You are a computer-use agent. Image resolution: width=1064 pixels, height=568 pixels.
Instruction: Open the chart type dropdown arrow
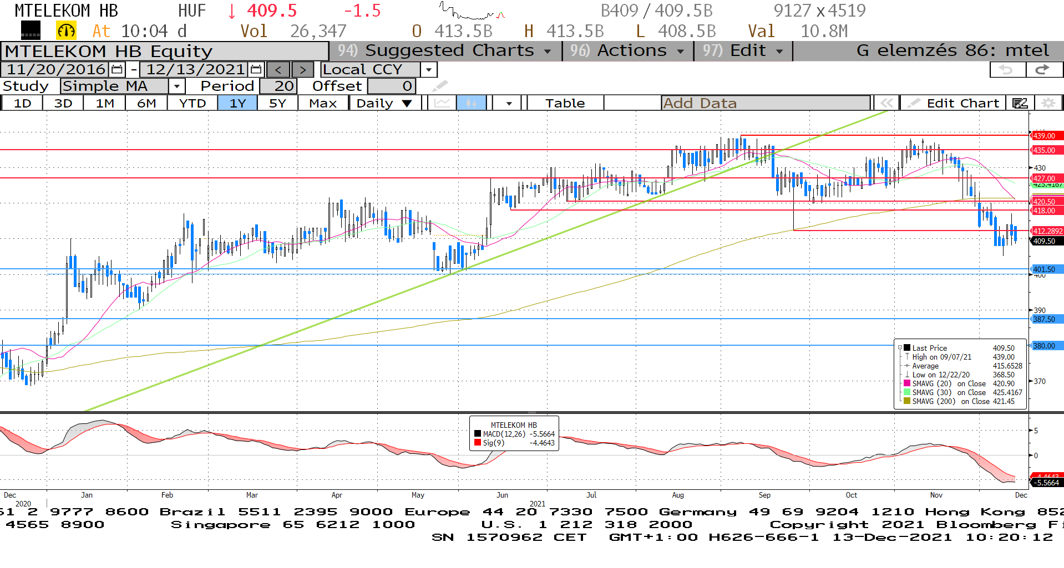point(509,103)
